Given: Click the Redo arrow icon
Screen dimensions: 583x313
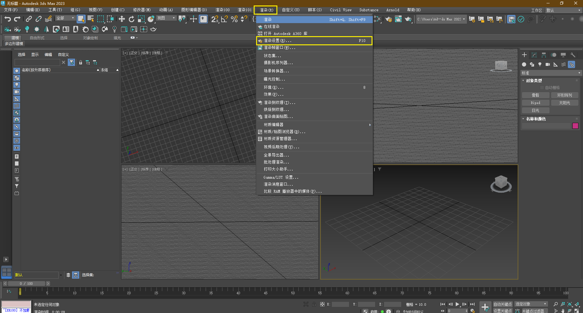Looking at the screenshot, I should [x=17, y=19].
